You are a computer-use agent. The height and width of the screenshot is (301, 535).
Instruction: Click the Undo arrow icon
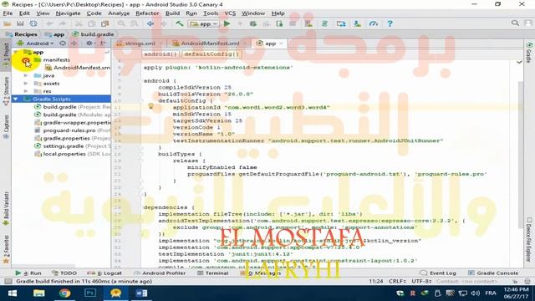tap(50, 23)
